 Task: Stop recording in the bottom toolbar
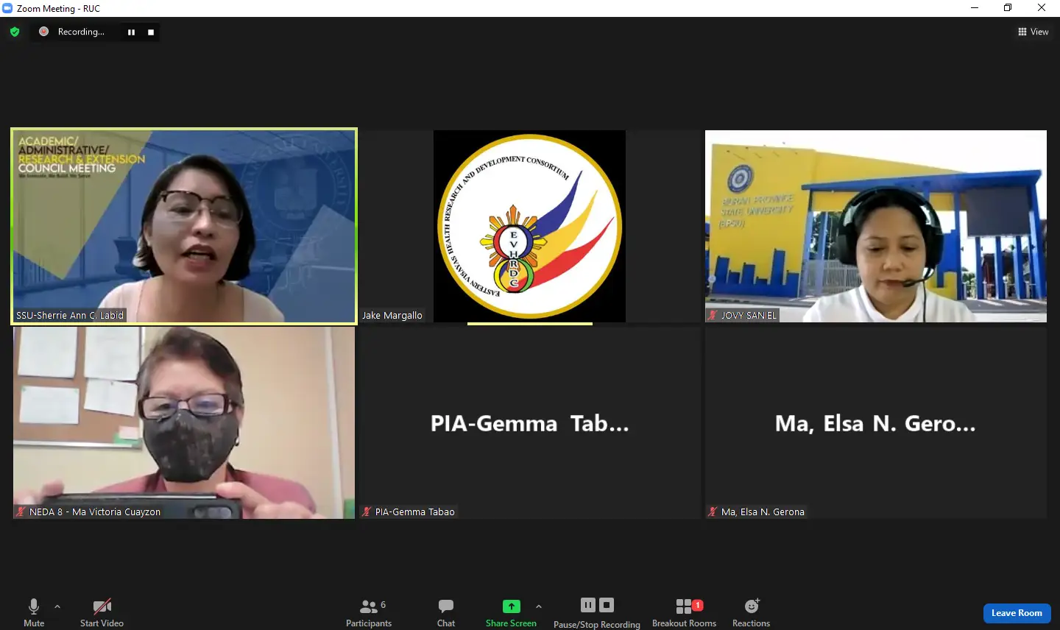607,605
